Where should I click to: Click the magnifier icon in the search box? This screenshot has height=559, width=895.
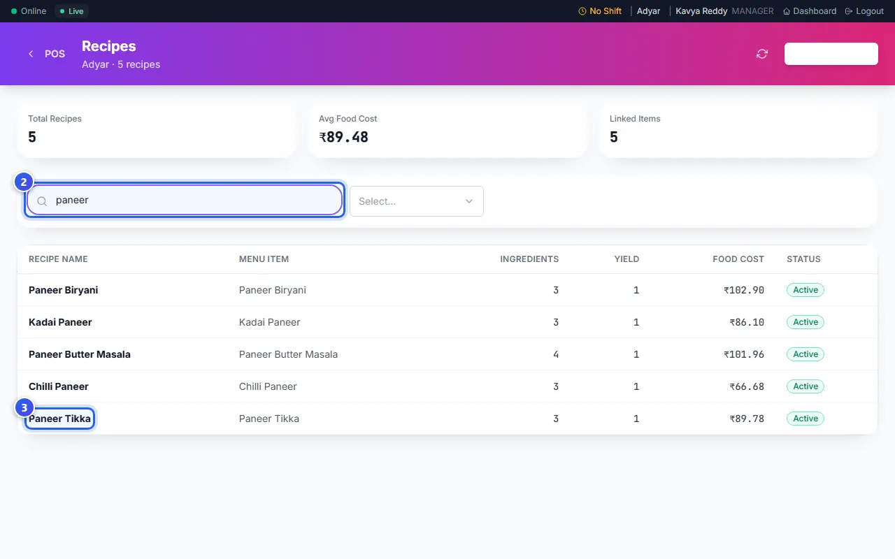pos(42,201)
